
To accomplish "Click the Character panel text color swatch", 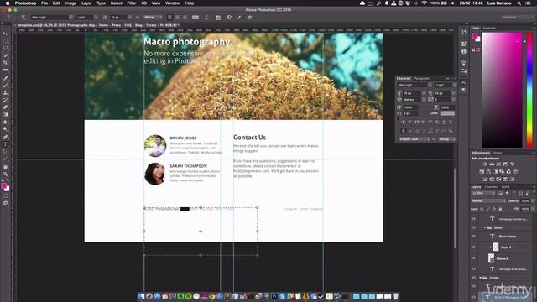I will coord(447,113).
